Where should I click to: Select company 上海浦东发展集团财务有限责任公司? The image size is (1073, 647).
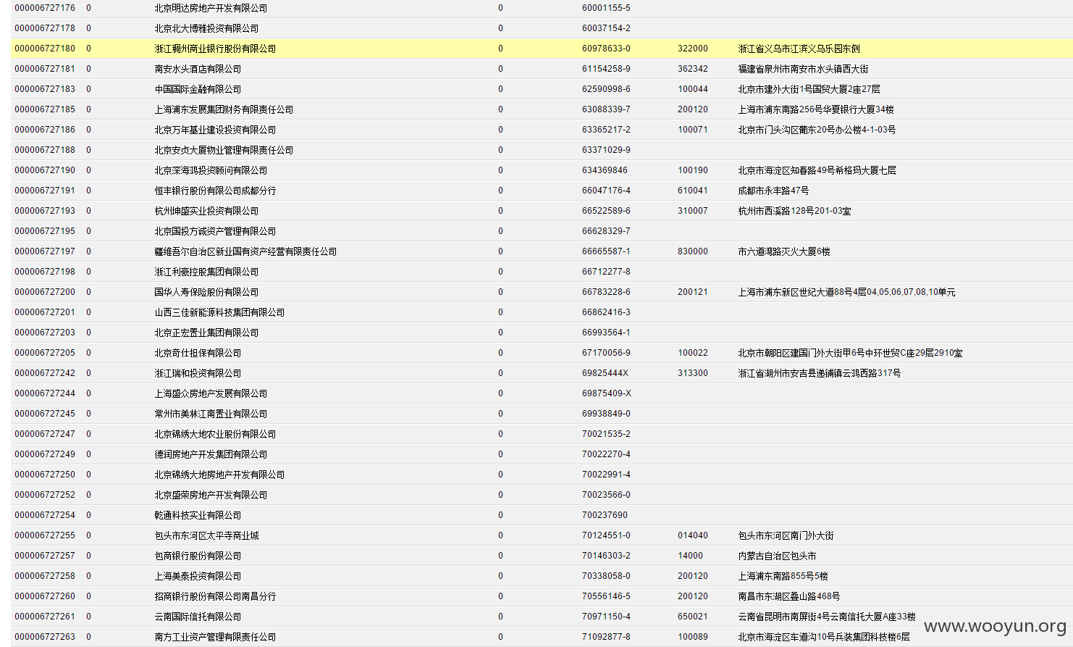(x=224, y=109)
